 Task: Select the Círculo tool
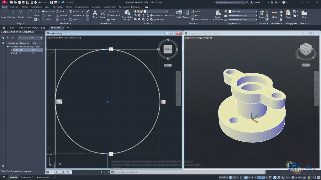coord(20,14)
